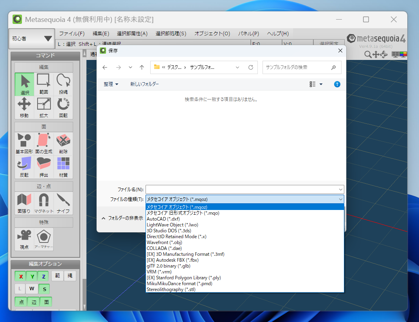Pick the 投縄 lasso tool
Viewport: 419px width, 322px height.
63,84
